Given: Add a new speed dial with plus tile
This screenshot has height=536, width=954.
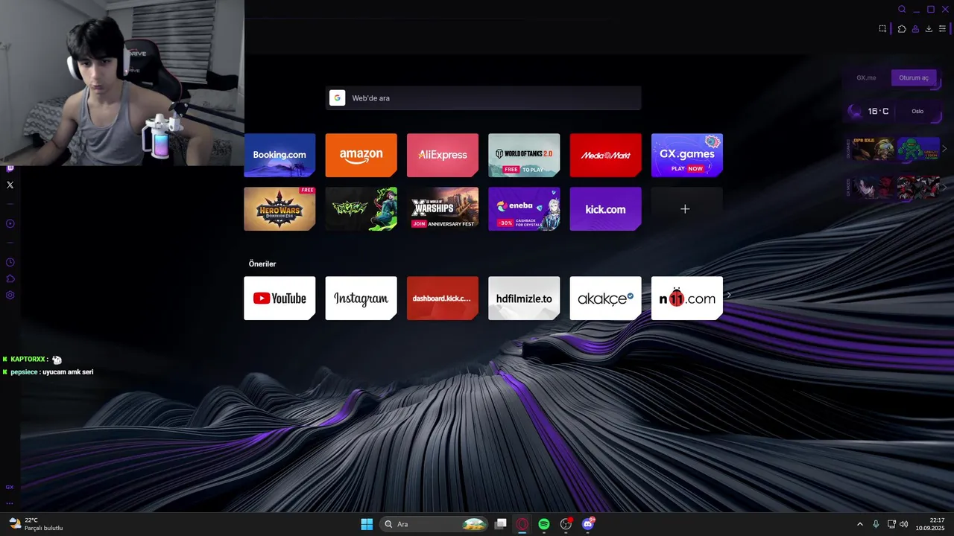Looking at the screenshot, I should click(x=687, y=208).
